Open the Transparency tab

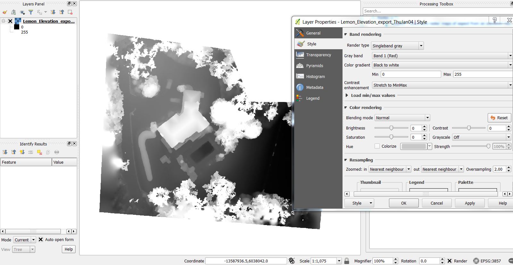coord(319,55)
